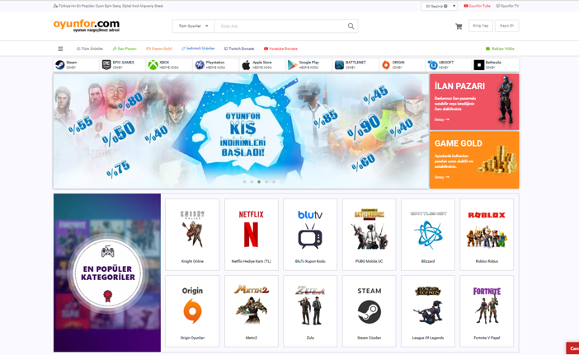This screenshot has width=579, height=355.
Task: Open the Dil Seçiniz language dropdown
Action: (x=439, y=6)
